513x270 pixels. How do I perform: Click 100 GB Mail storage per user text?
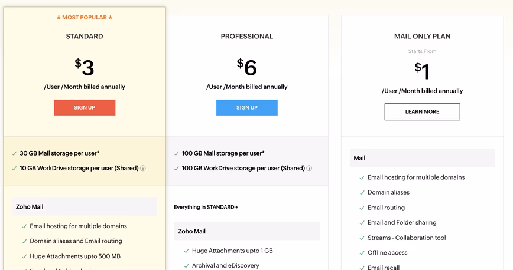(223, 153)
